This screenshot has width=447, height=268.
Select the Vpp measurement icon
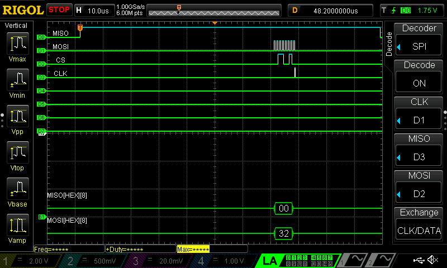(18, 116)
